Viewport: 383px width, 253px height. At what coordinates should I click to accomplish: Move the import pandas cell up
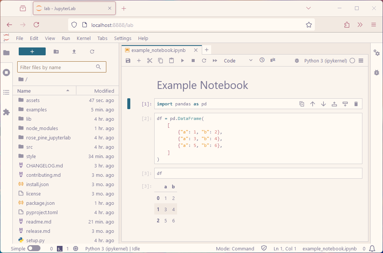(312, 104)
